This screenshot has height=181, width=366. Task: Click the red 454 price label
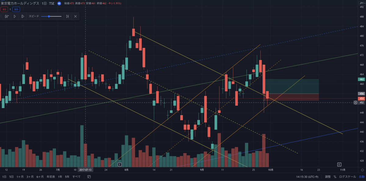click(x=362, y=98)
